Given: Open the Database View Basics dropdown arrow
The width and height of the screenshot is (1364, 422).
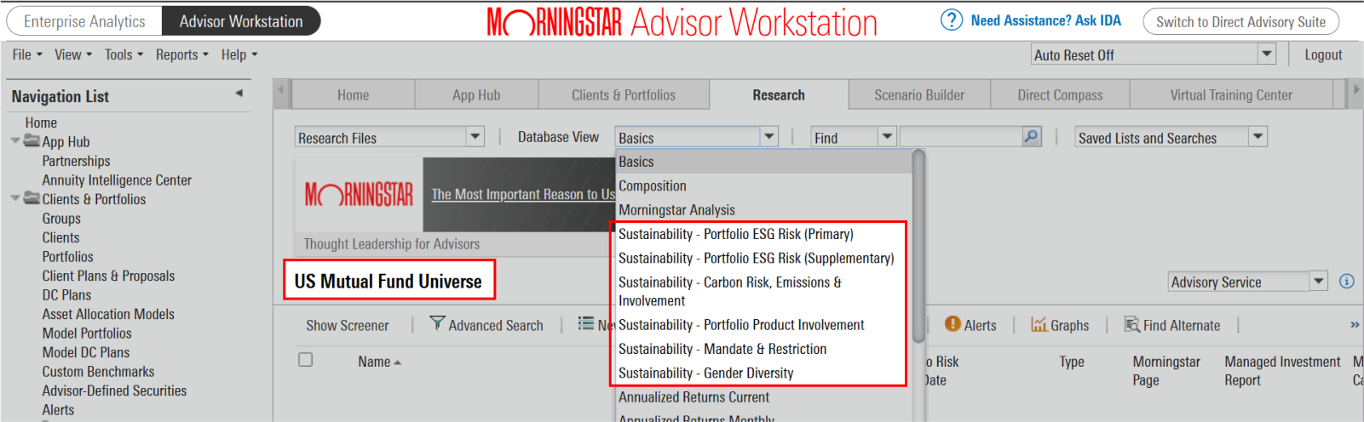Looking at the screenshot, I should [768, 136].
